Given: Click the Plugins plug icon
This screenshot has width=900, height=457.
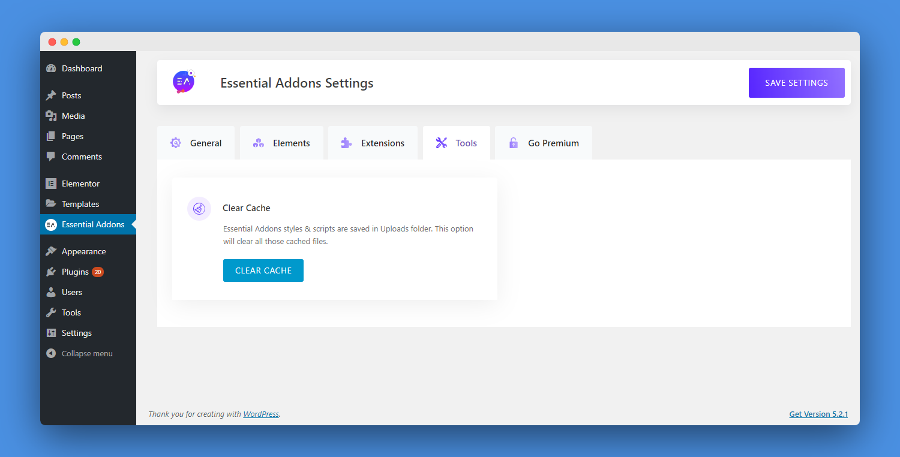Looking at the screenshot, I should [x=51, y=272].
